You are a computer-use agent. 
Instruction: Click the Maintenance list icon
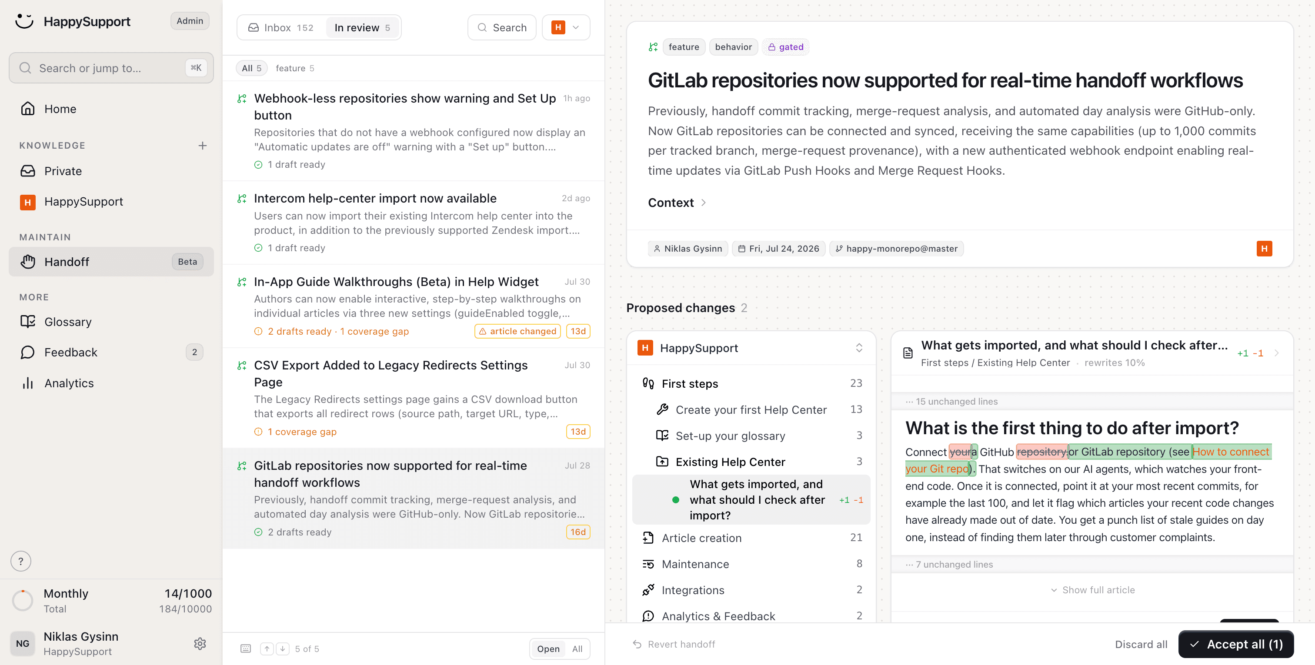648,564
